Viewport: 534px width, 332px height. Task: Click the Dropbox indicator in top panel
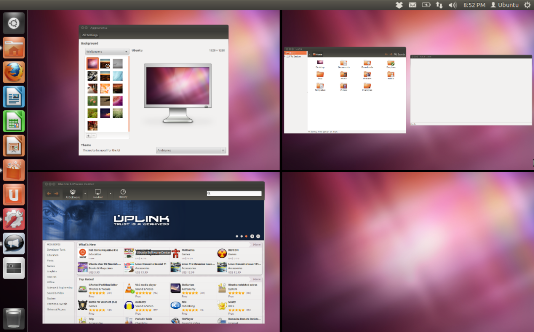point(399,5)
